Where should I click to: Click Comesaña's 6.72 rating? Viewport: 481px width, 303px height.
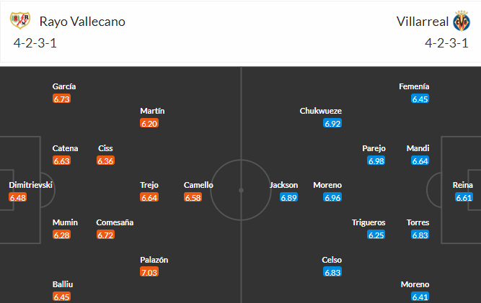105,235
